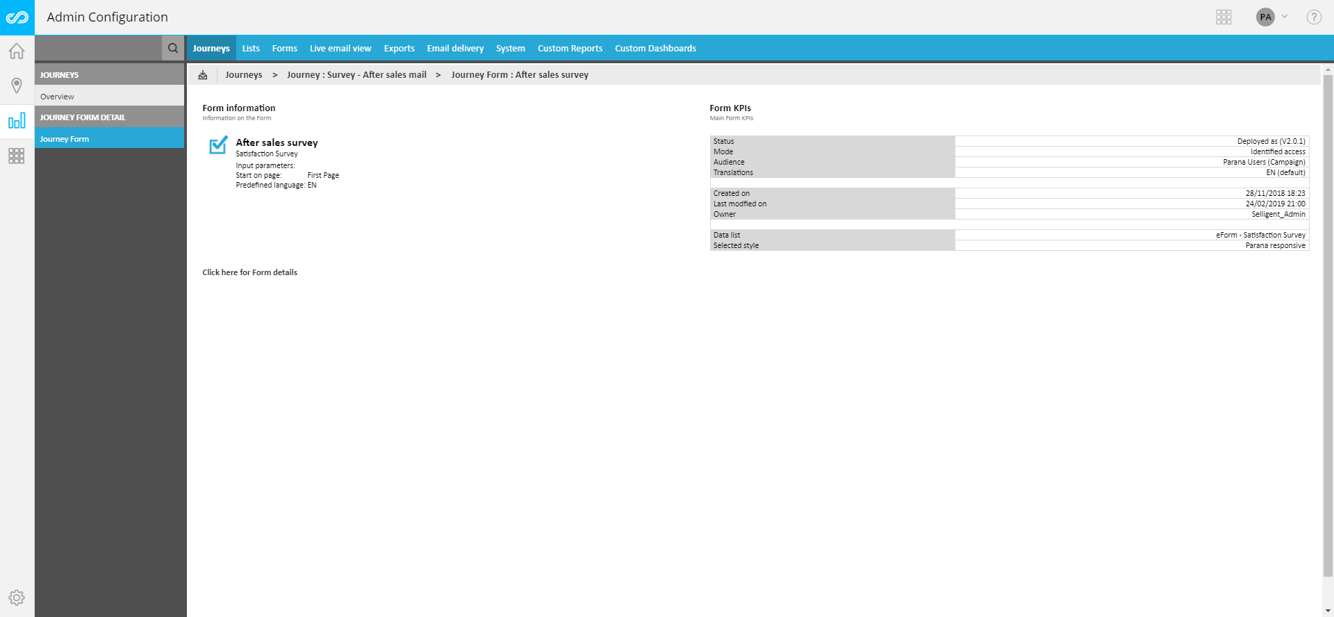This screenshot has width=1334, height=617.
Task: Open the settings gear icon
Action: click(x=17, y=598)
